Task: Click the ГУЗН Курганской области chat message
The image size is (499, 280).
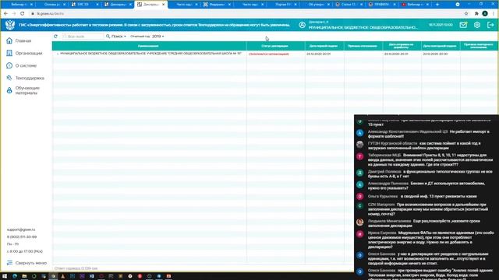Action: (424, 145)
